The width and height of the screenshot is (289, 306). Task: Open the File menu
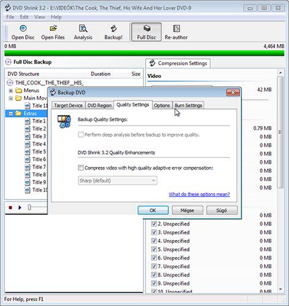point(10,17)
